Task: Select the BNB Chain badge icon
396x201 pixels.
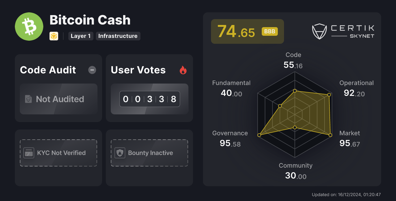Action: 54,36
